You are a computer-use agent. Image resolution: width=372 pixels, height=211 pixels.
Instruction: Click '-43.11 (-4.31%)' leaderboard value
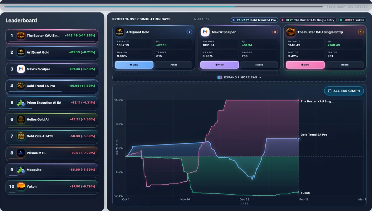83,102
